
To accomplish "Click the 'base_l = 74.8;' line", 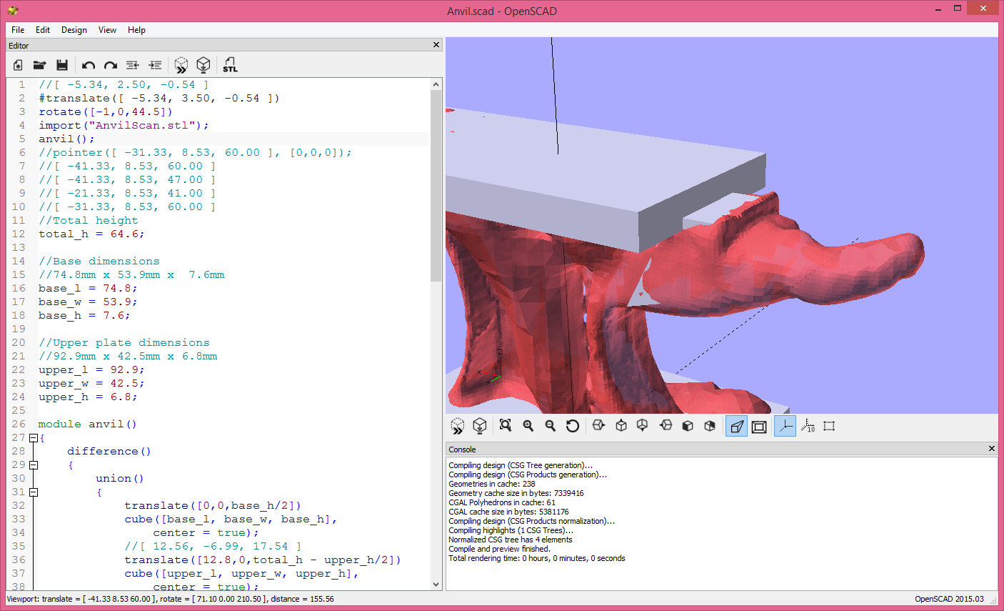I will [88, 289].
